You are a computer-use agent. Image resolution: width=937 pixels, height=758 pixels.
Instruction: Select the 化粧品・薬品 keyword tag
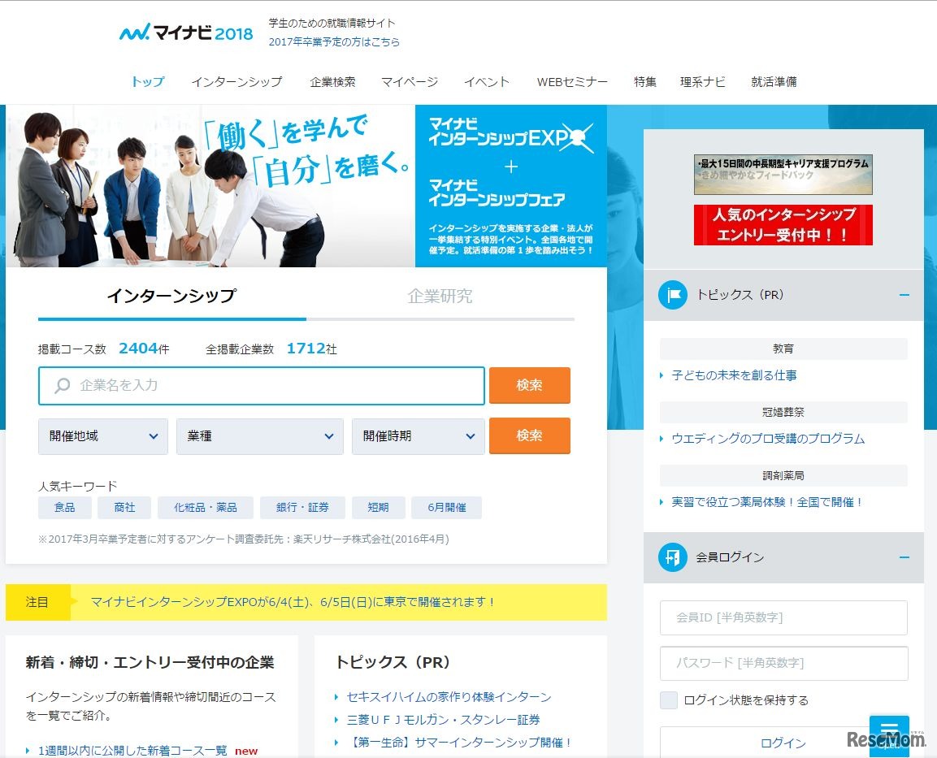pyautogui.click(x=206, y=508)
